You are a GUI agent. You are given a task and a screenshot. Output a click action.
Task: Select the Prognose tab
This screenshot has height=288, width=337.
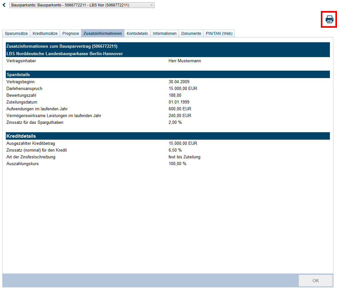[x=70, y=34]
